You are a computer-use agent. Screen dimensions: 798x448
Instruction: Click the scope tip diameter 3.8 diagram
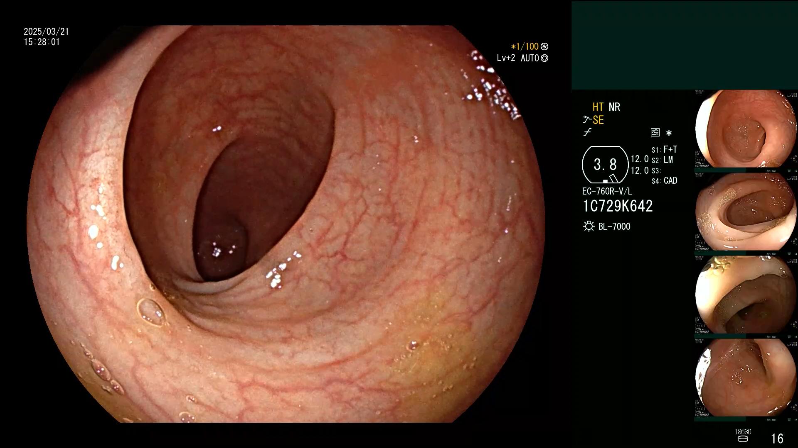click(x=605, y=165)
